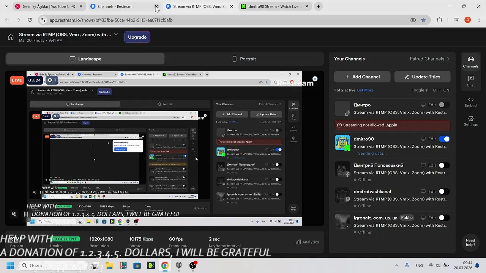Show hidden system tray icons
The height and width of the screenshot is (273, 486).
397,265
